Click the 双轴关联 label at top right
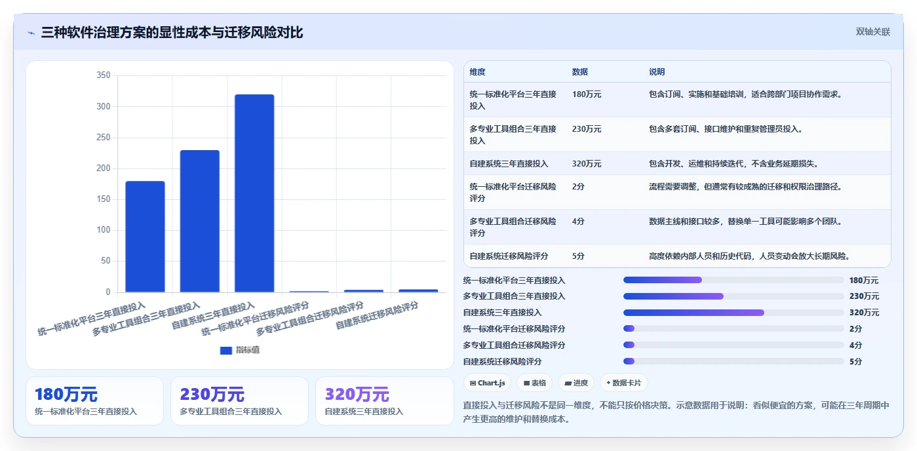917x451 pixels. pyautogui.click(x=872, y=32)
